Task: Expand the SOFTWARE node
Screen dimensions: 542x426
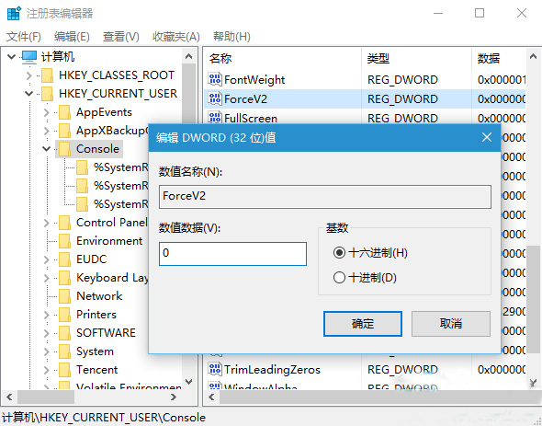Action: (47, 333)
